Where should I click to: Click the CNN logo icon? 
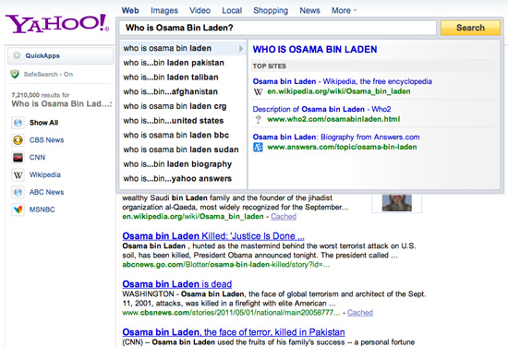click(18, 158)
